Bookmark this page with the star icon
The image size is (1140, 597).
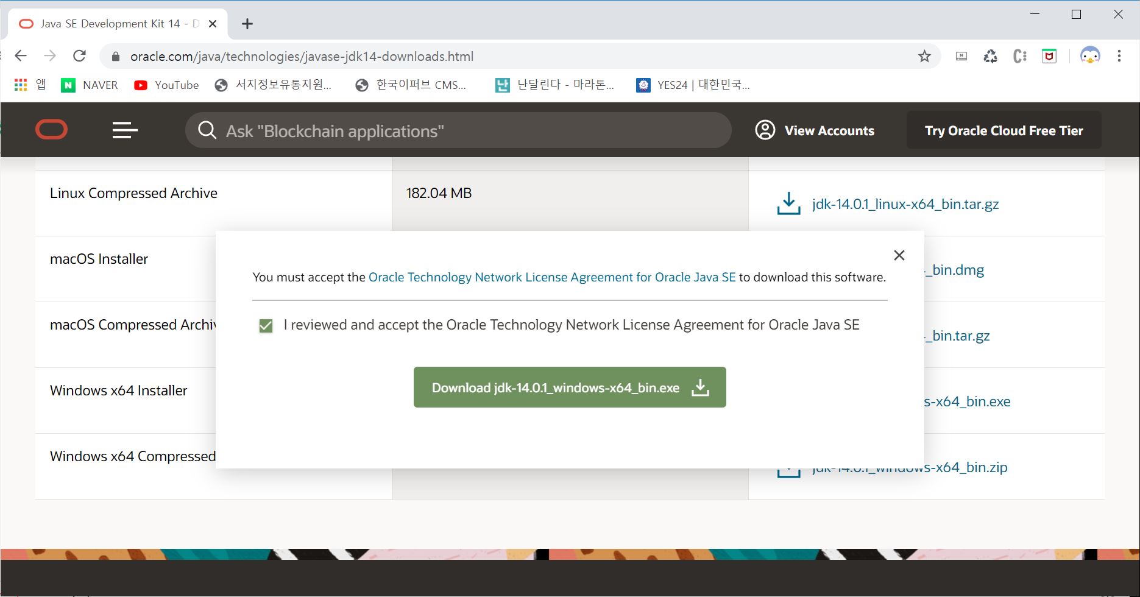coord(924,57)
